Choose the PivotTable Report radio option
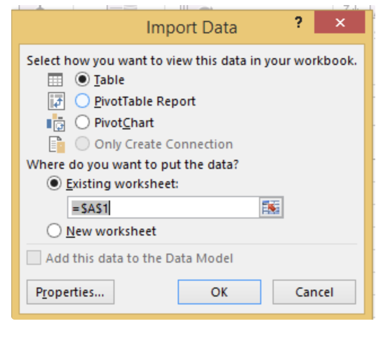 point(82,102)
